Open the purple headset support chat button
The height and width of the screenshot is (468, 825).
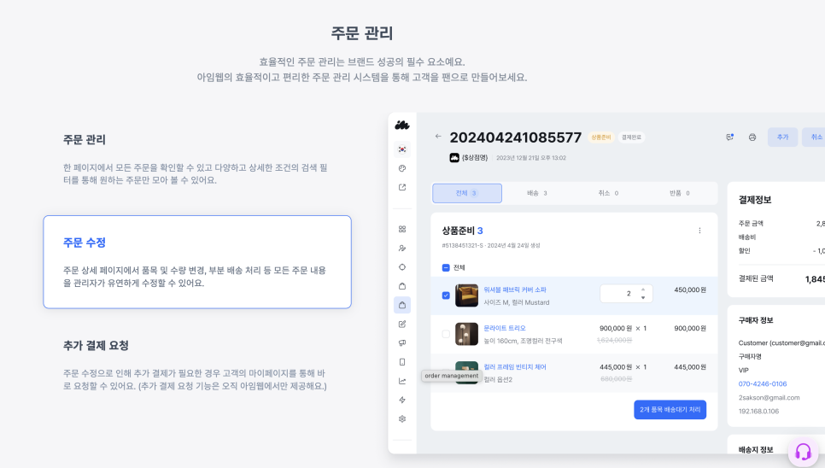[x=803, y=451]
